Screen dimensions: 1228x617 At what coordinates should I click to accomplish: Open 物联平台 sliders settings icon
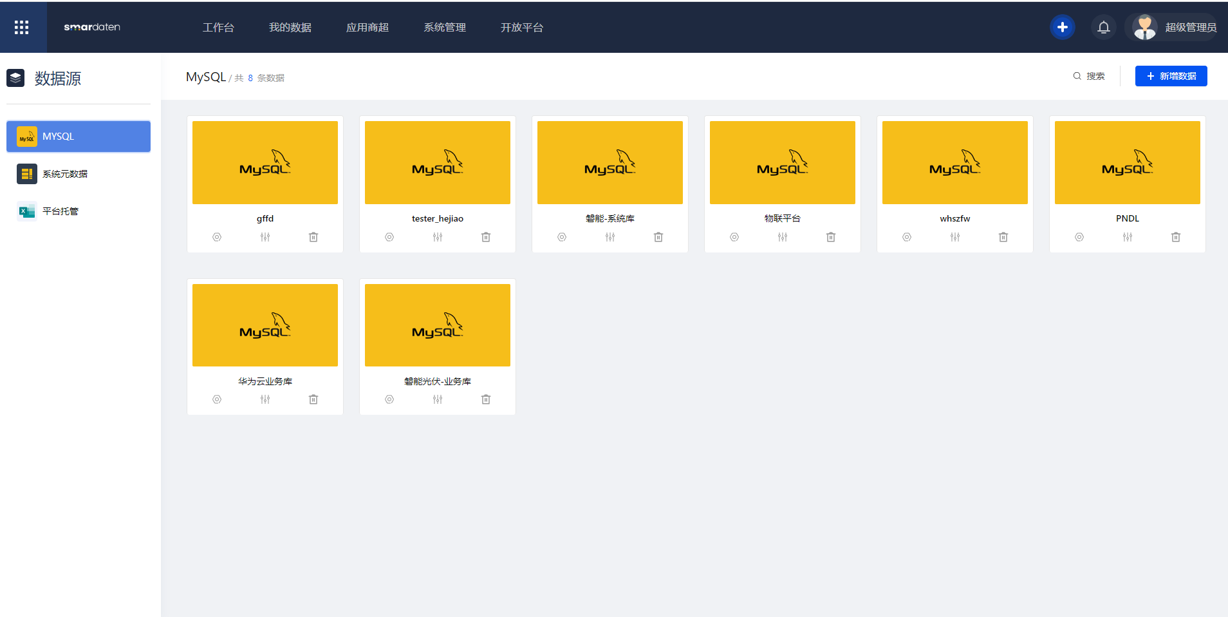[x=783, y=237]
